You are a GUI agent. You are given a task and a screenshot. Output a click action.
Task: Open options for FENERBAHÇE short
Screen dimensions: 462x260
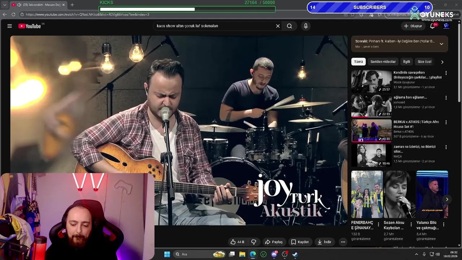[378, 225]
